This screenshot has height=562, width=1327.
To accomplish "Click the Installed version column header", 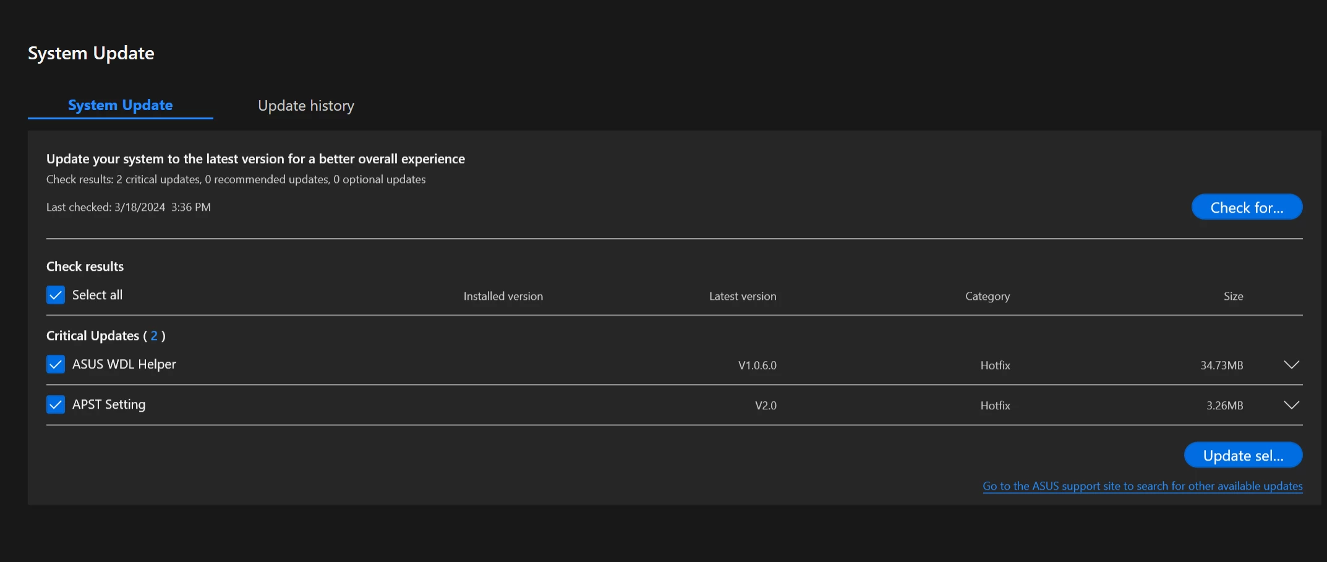I will click(503, 296).
